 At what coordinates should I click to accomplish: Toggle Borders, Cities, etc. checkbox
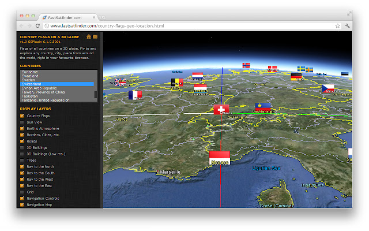pos(22,135)
